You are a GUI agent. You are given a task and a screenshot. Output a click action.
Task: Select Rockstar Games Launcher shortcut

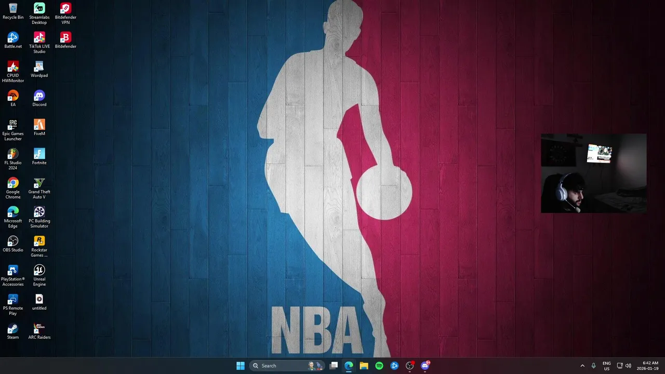39,247
